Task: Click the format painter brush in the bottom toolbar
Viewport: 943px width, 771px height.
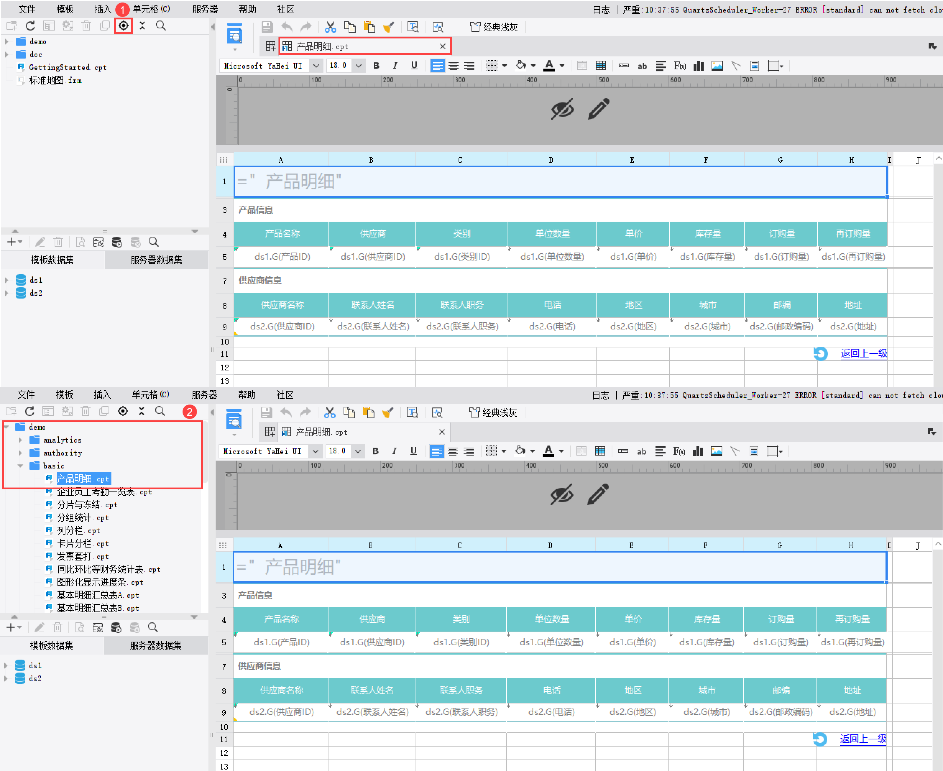Action: point(387,412)
